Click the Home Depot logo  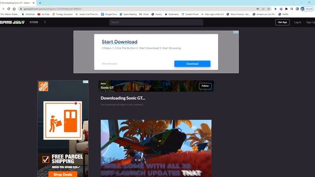tap(43, 87)
